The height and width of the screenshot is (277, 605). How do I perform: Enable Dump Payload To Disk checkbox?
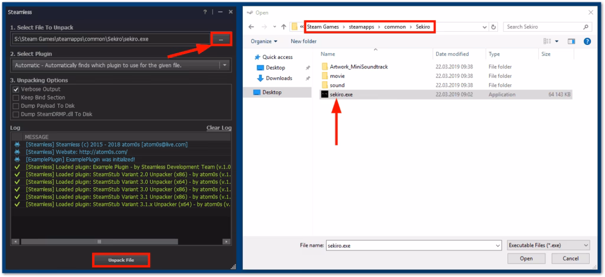(16, 106)
